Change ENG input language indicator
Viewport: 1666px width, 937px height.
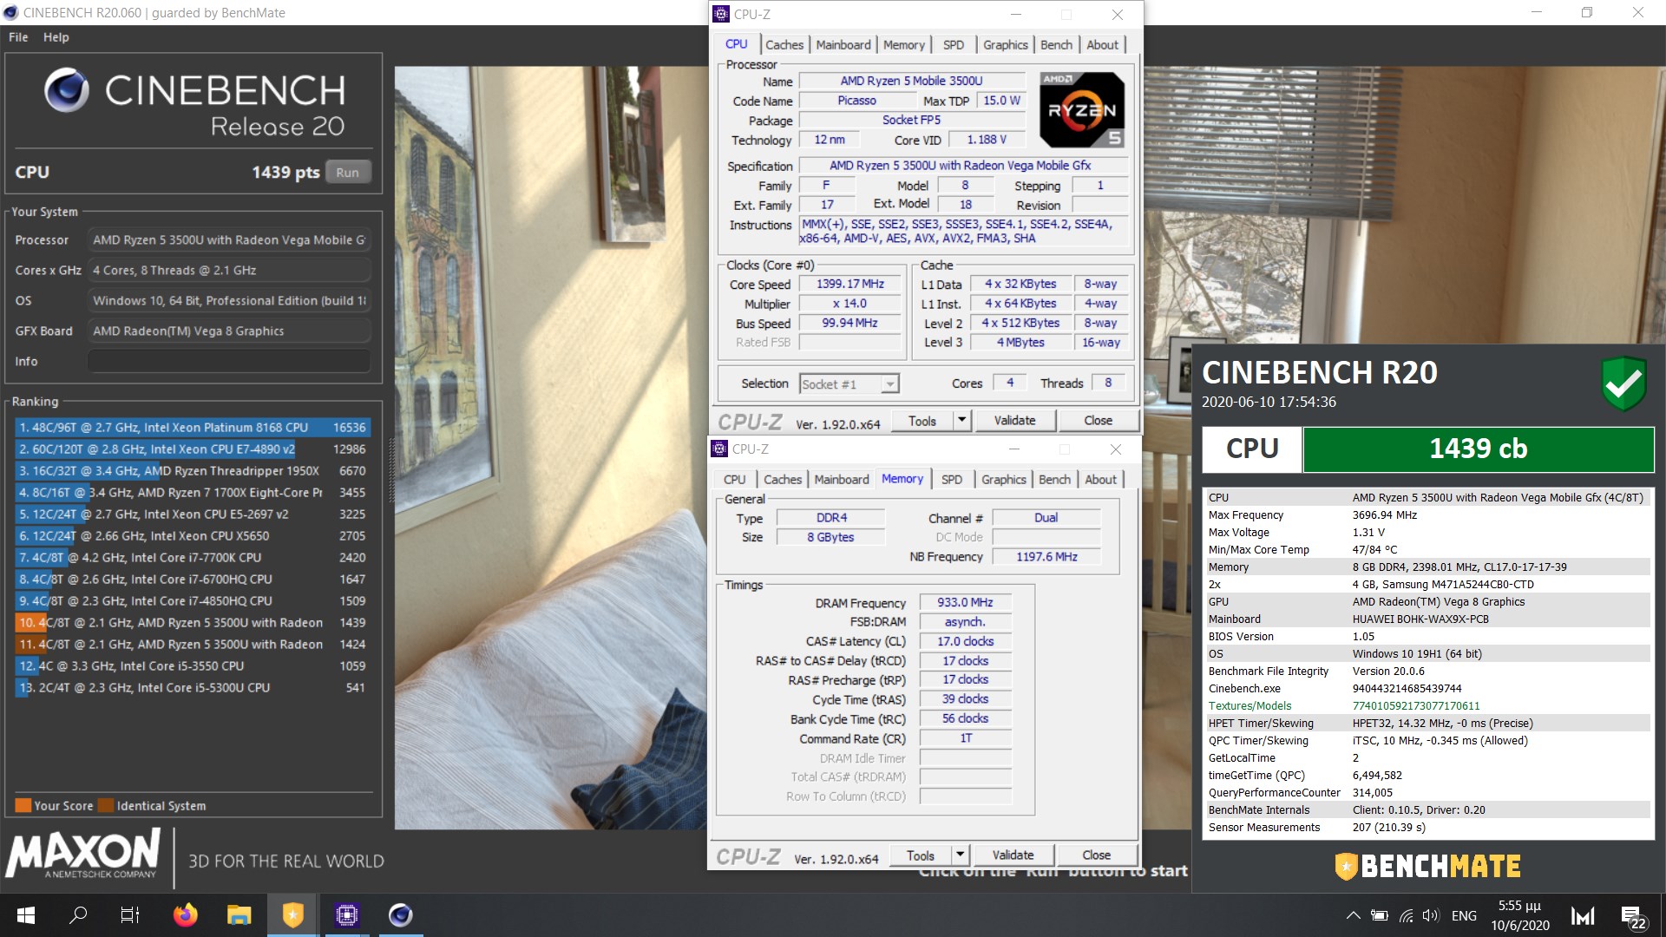(1464, 915)
